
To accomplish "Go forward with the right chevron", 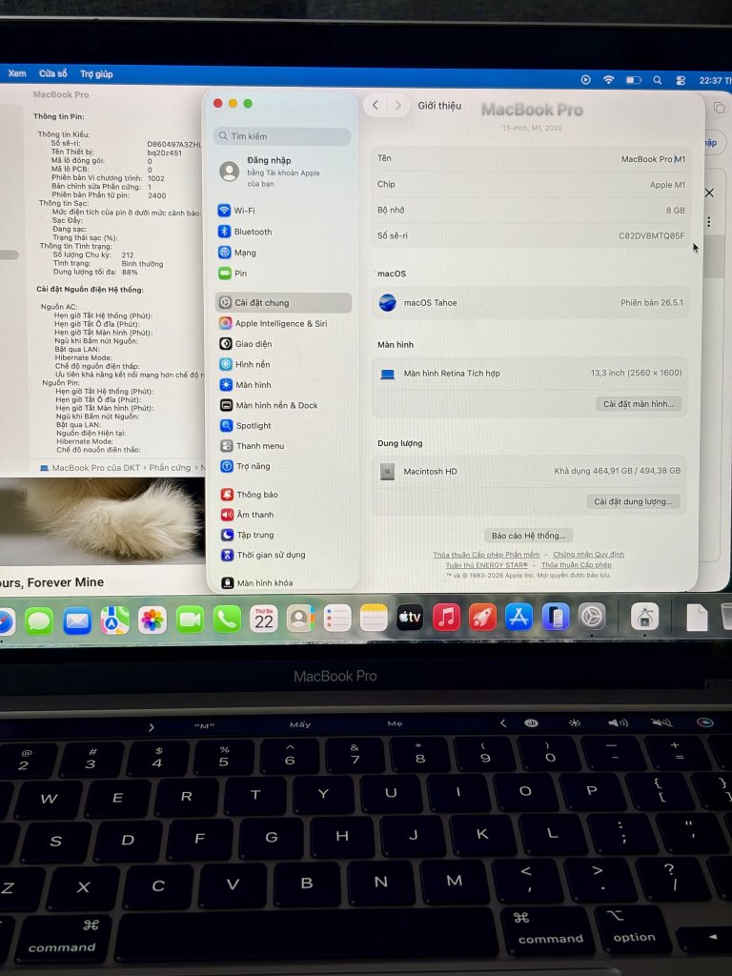I will (x=397, y=105).
